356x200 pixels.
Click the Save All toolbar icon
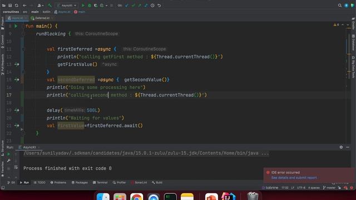10,6
